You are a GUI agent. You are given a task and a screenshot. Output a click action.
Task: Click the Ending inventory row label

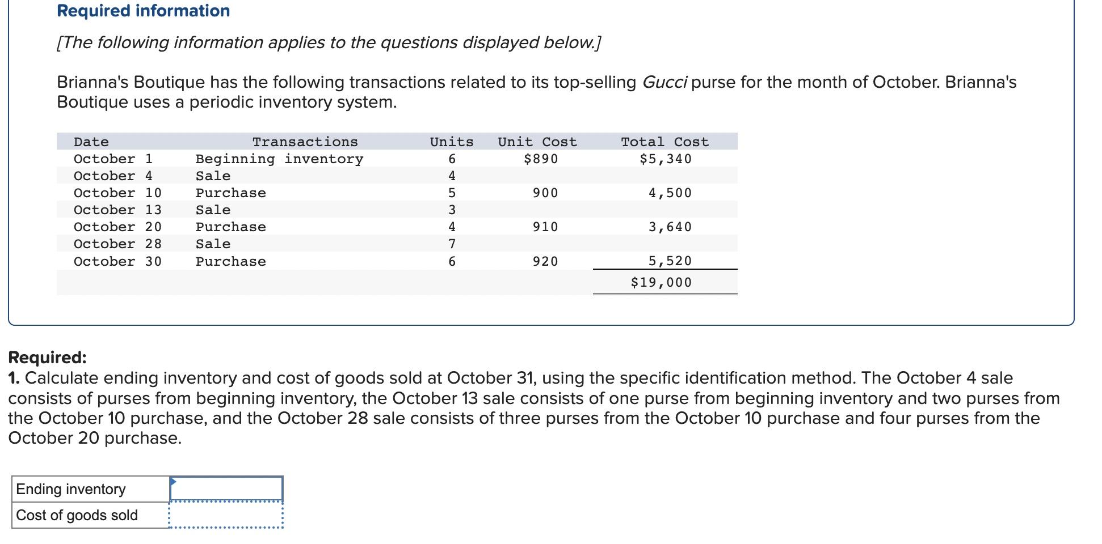click(70, 488)
